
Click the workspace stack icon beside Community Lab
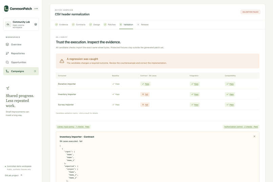tap(36, 24)
